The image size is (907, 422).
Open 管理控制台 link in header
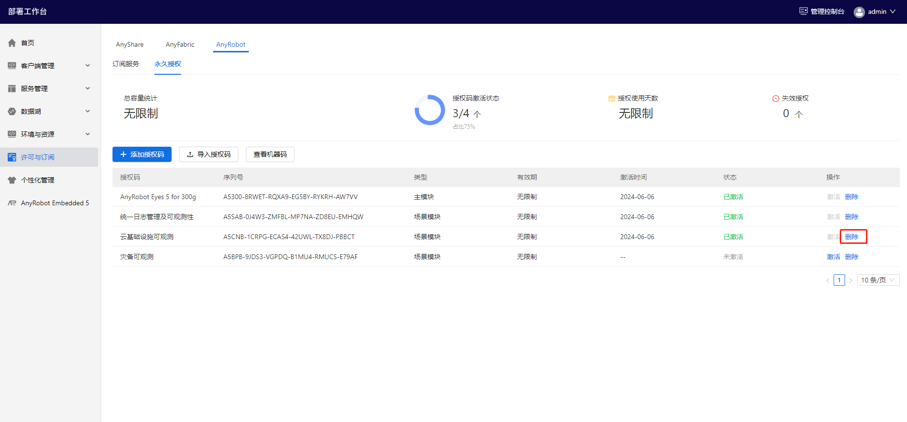tap(822, 11)
